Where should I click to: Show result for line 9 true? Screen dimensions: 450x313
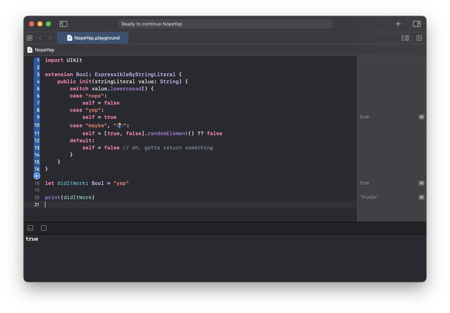pos(421,117)
